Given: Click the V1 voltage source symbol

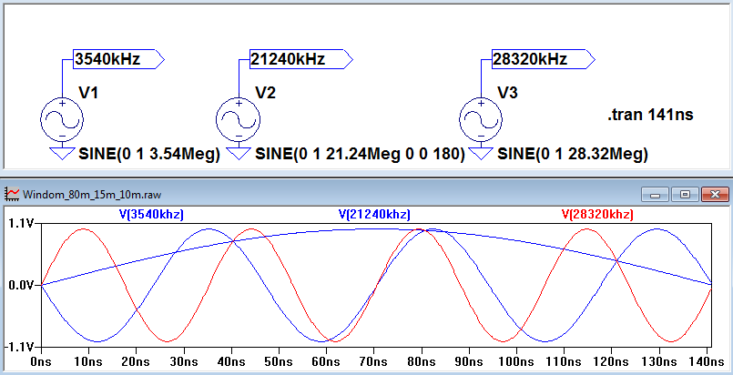Looking at the screenshot, I should pos(62,117).
